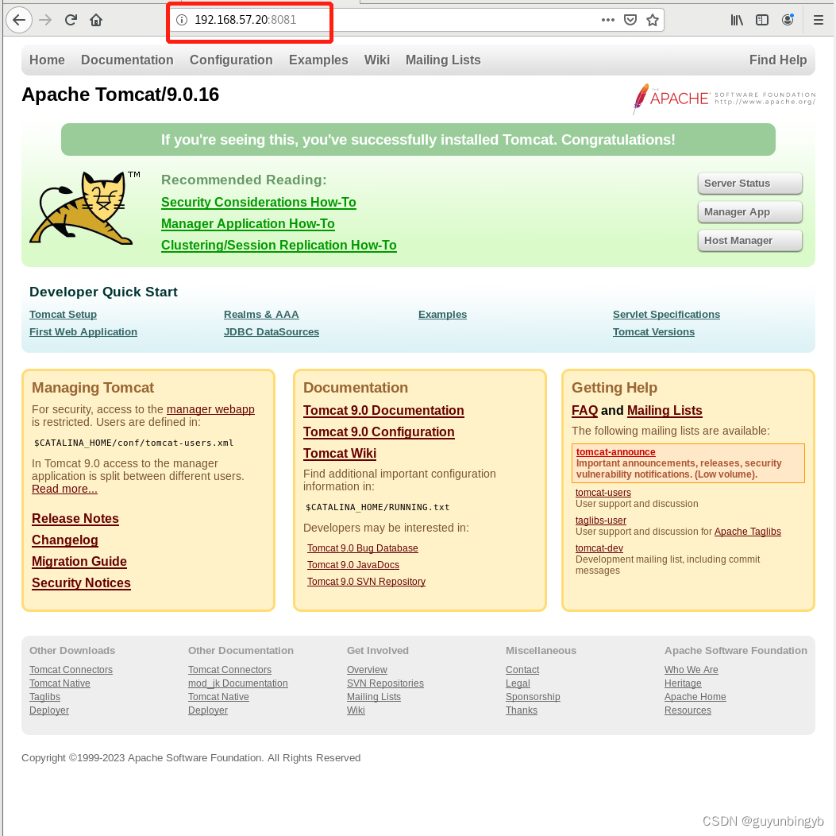Image resolution: width=836 pixels, height=836 pixels.
Task: Open First Web Application link
Action: pyautogui.click(x=83, y=332)
